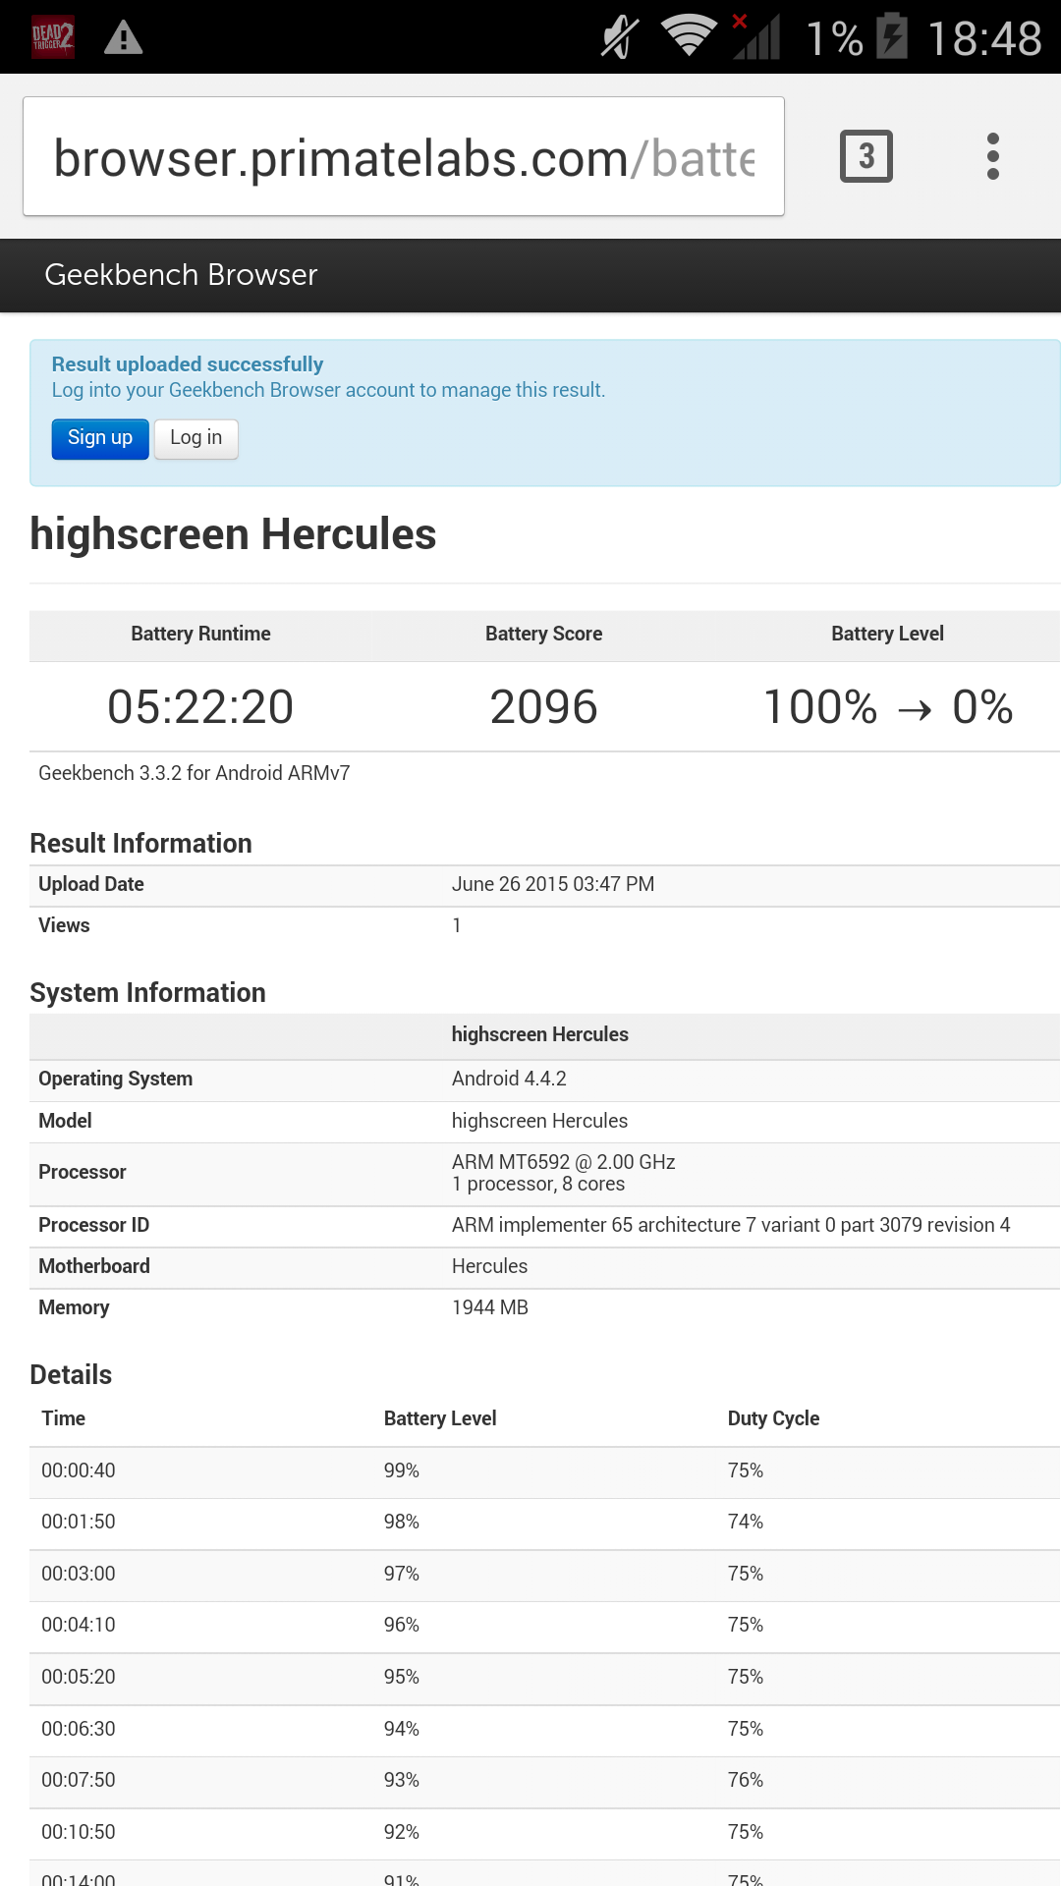This screenshot has height=1886, width=1061.
Task: Tap the Dead Trigger 2 notification icon
Action: (x=53, y=37)
